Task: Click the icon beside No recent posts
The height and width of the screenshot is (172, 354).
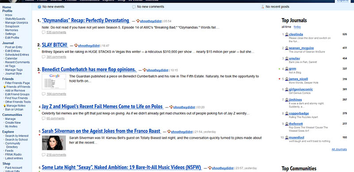Action: pyautogui.click(x=262, y=7)
